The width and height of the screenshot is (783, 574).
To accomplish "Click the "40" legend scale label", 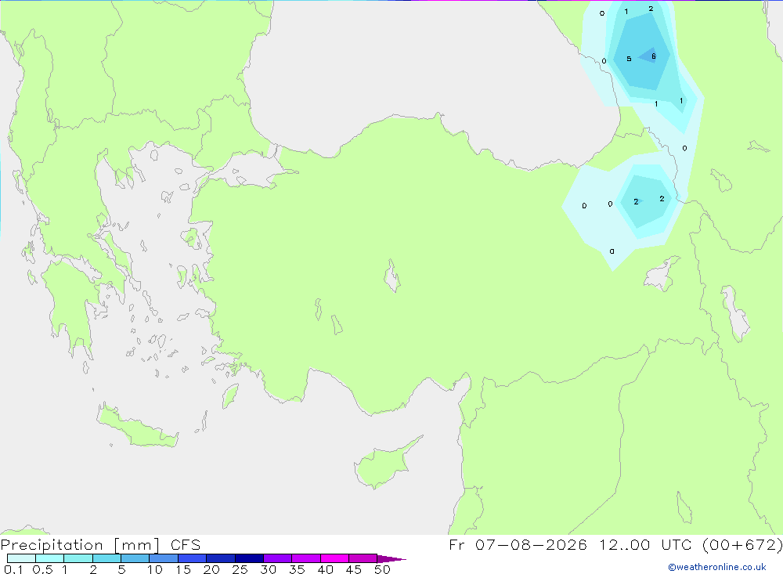I will point(326,569).
